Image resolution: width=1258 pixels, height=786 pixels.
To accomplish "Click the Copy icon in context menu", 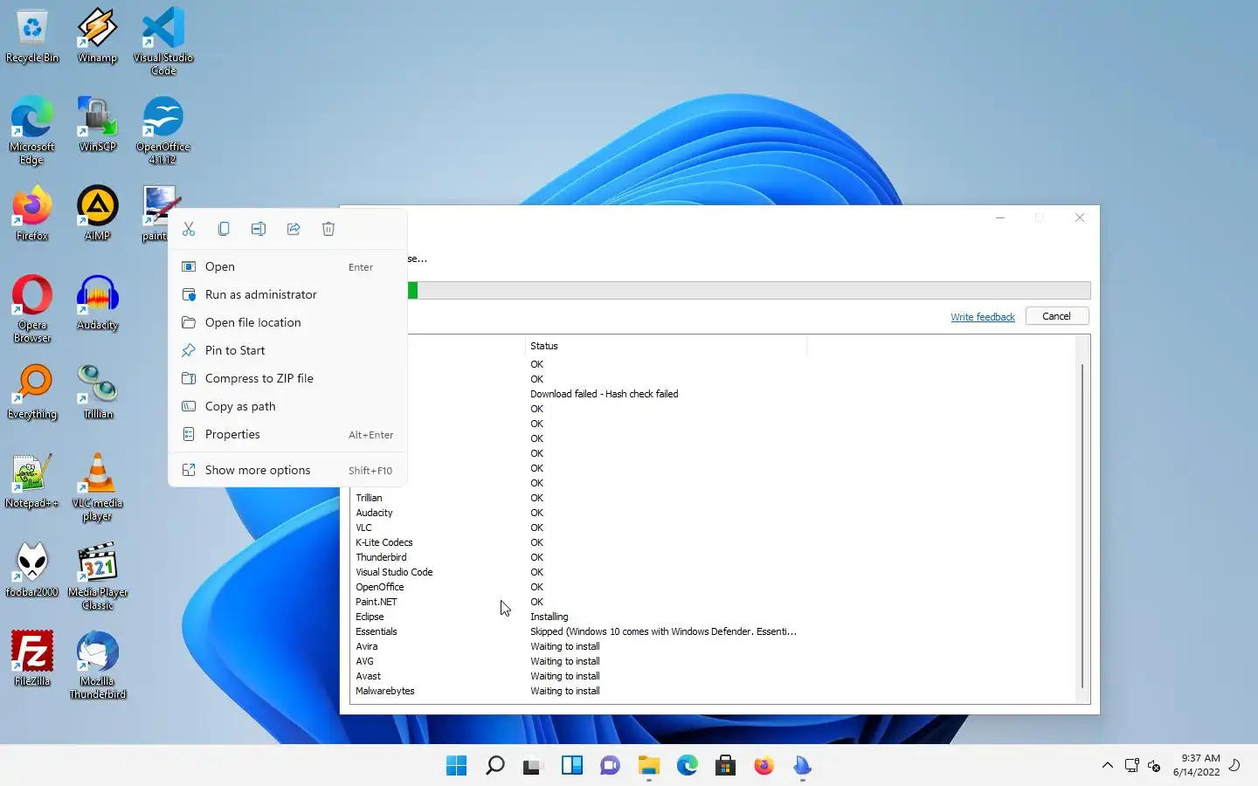I will pyautogui.click(x=224, y=229).
